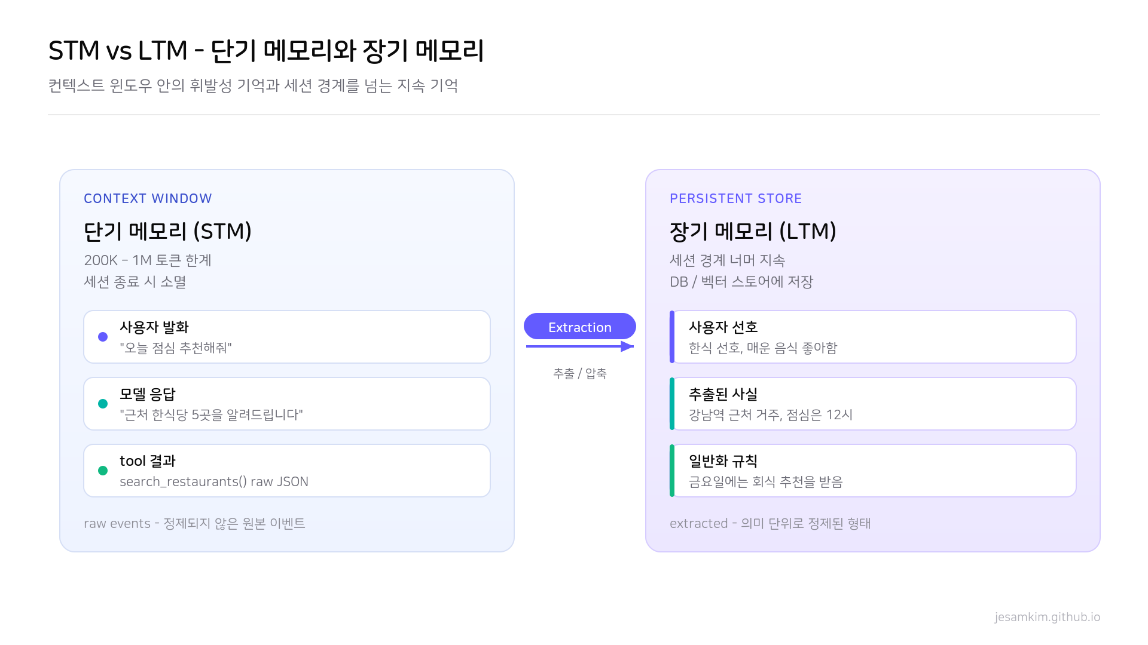Select the 사용자 선호 card title
1148x645 pixels.
click(x=723, y=327)
